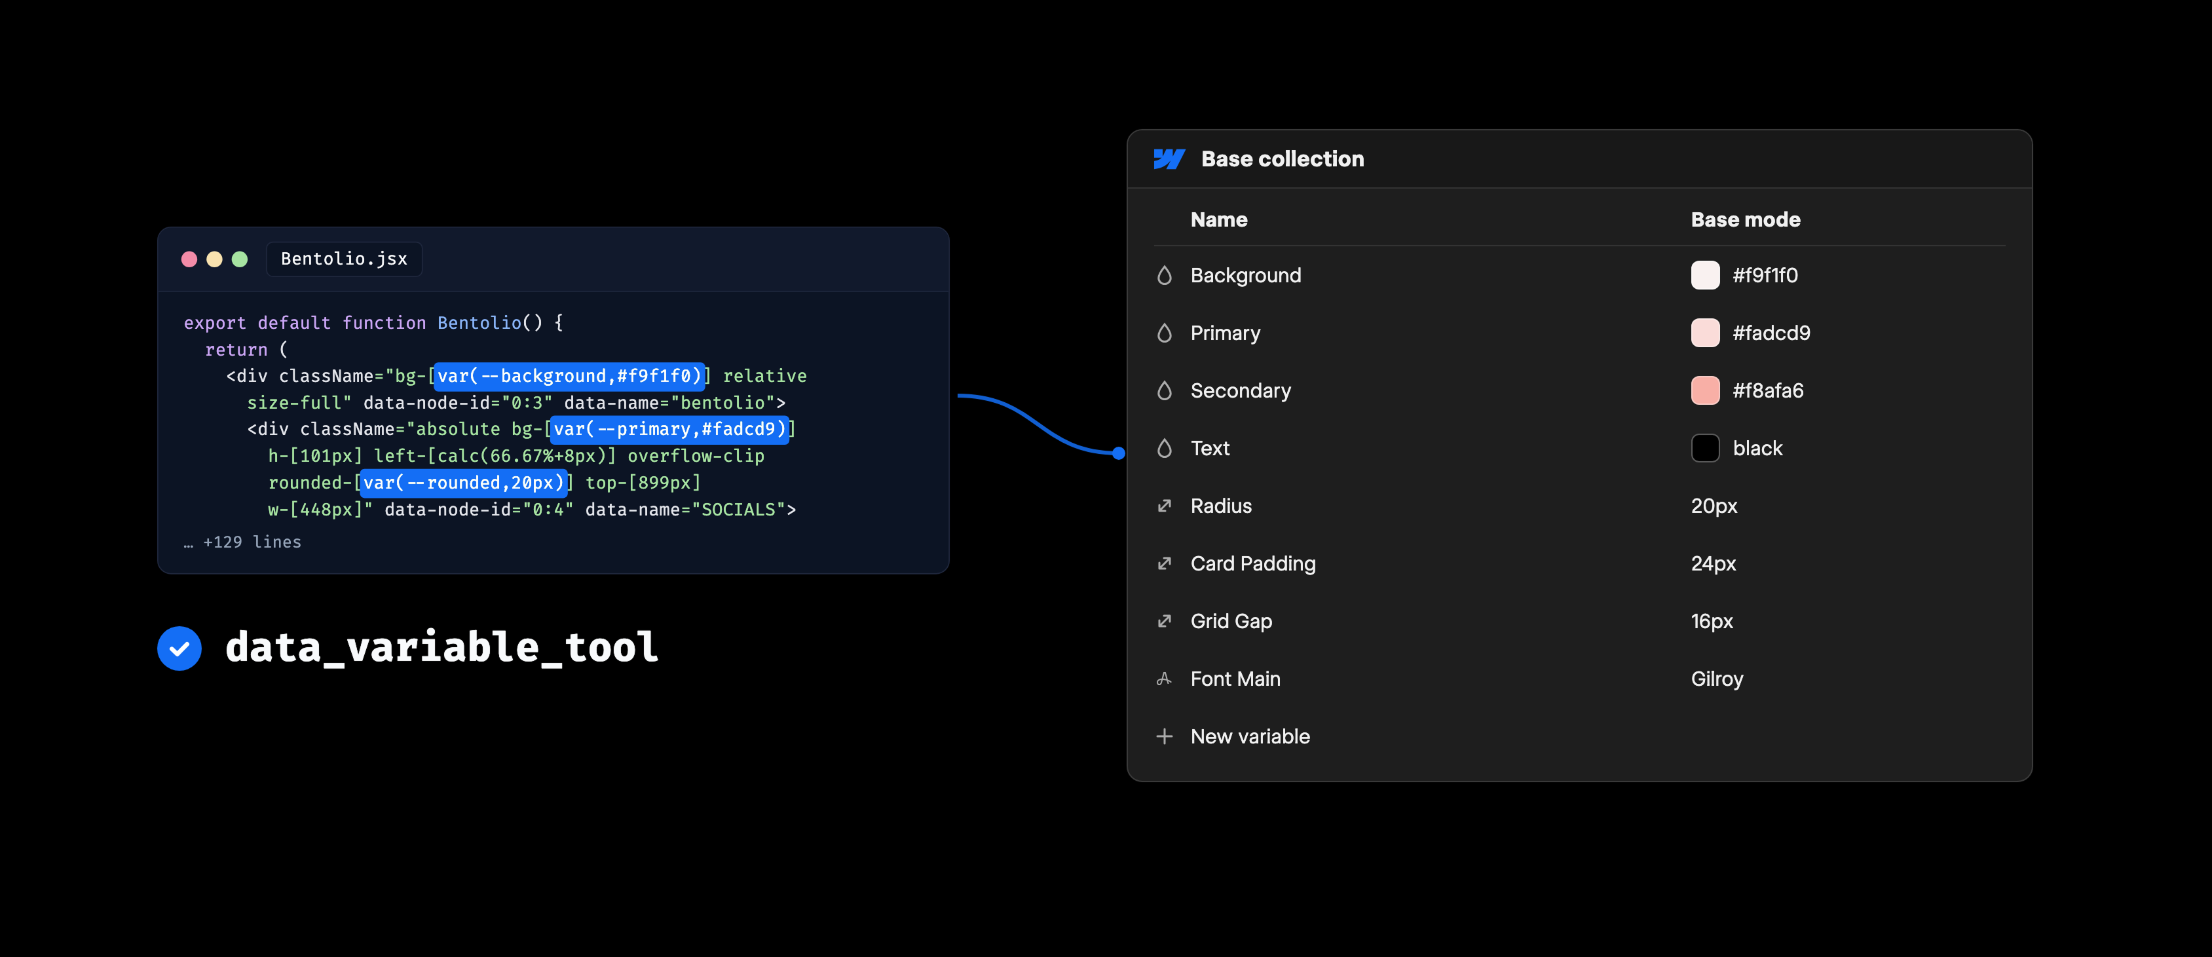Select the Text variable name
The image size is (2212, 957).
(1210, 449)
